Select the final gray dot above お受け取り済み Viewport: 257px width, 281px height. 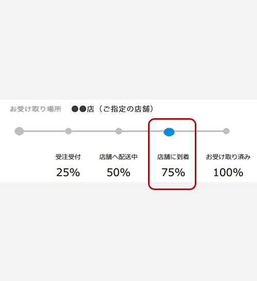tap(226, 131)
